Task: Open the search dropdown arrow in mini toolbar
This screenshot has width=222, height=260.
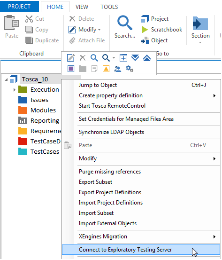Action: (114, 58)
